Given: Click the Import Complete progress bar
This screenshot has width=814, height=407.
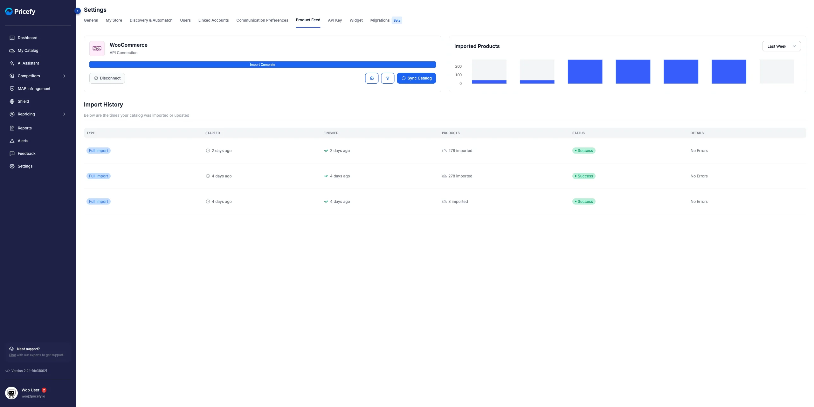Looking at the screenshot, I should [x=263, y=65].
